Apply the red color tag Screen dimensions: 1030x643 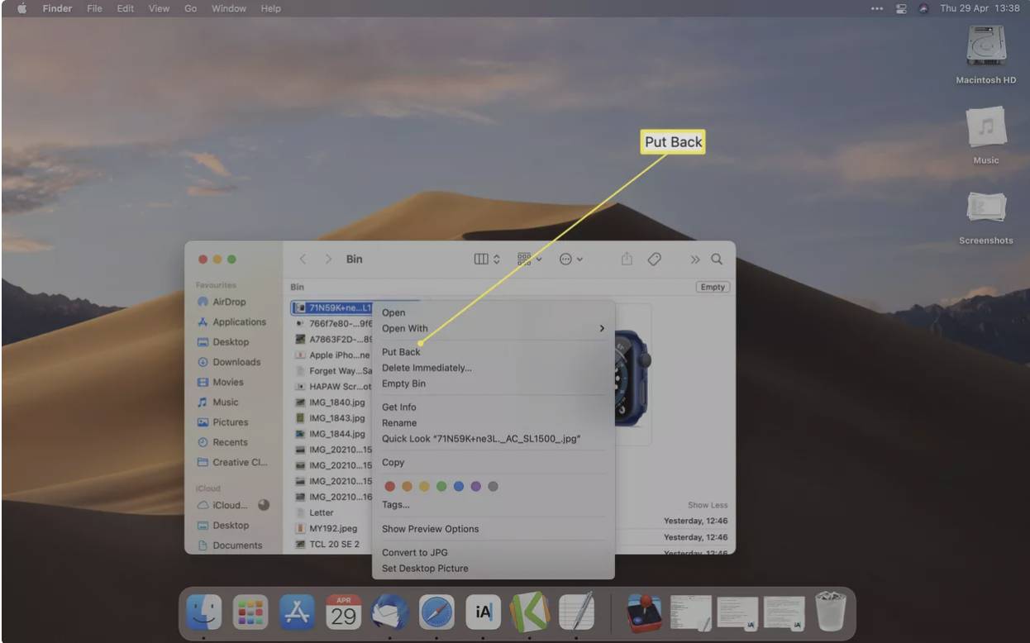[390, 487]
